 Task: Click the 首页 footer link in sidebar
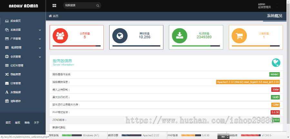pos(8,123)
